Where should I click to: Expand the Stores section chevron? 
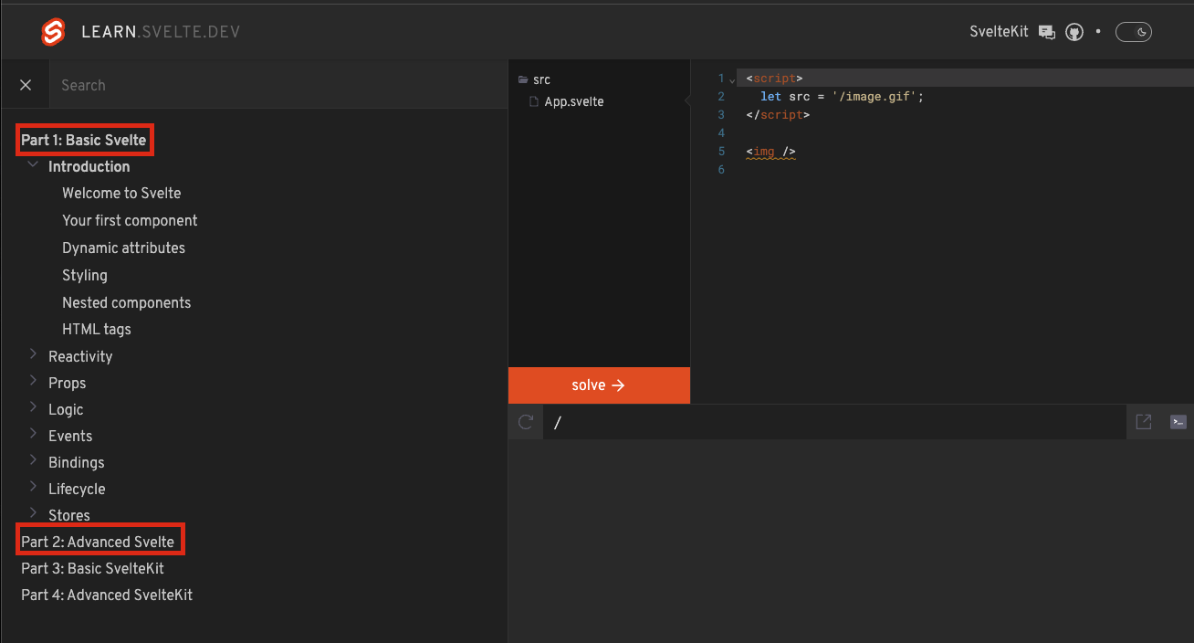(x=34, y=513)
